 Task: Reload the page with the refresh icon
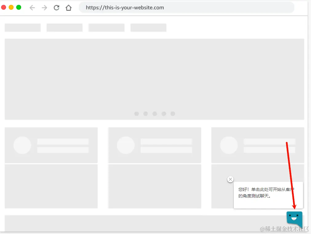pos(57,8)
